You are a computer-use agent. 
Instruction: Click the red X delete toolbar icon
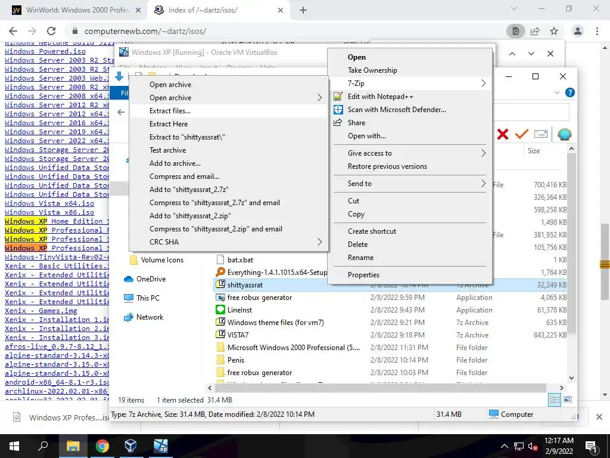[503, 134]
